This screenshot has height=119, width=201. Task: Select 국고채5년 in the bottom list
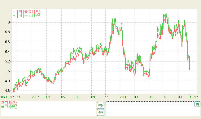9,107
